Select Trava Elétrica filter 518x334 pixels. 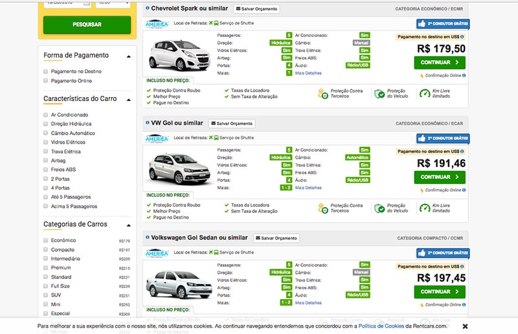pos(45,151)
